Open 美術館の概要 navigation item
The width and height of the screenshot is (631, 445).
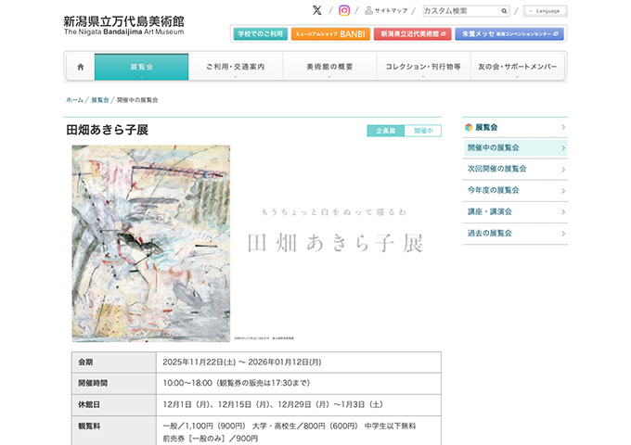pyautogui.click(x=329, y=67)
